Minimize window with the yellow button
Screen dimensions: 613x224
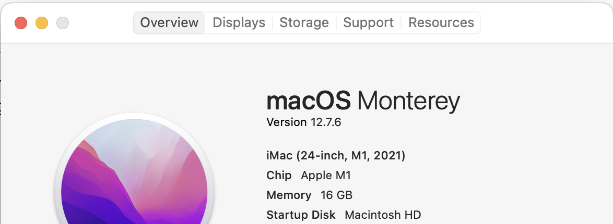click(x=42, y=23)
